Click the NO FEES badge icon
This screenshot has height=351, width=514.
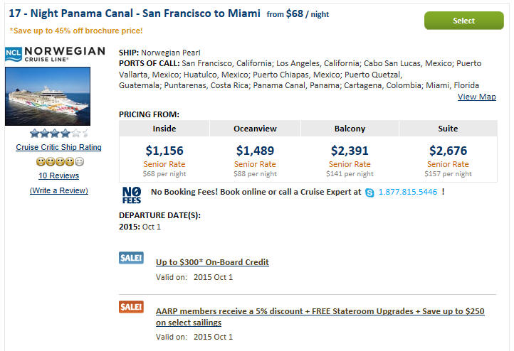click(132, 195)
